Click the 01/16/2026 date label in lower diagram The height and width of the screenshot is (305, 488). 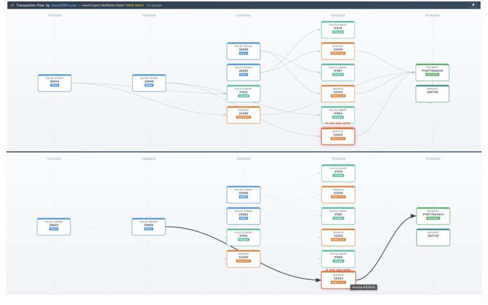(433, 159)
